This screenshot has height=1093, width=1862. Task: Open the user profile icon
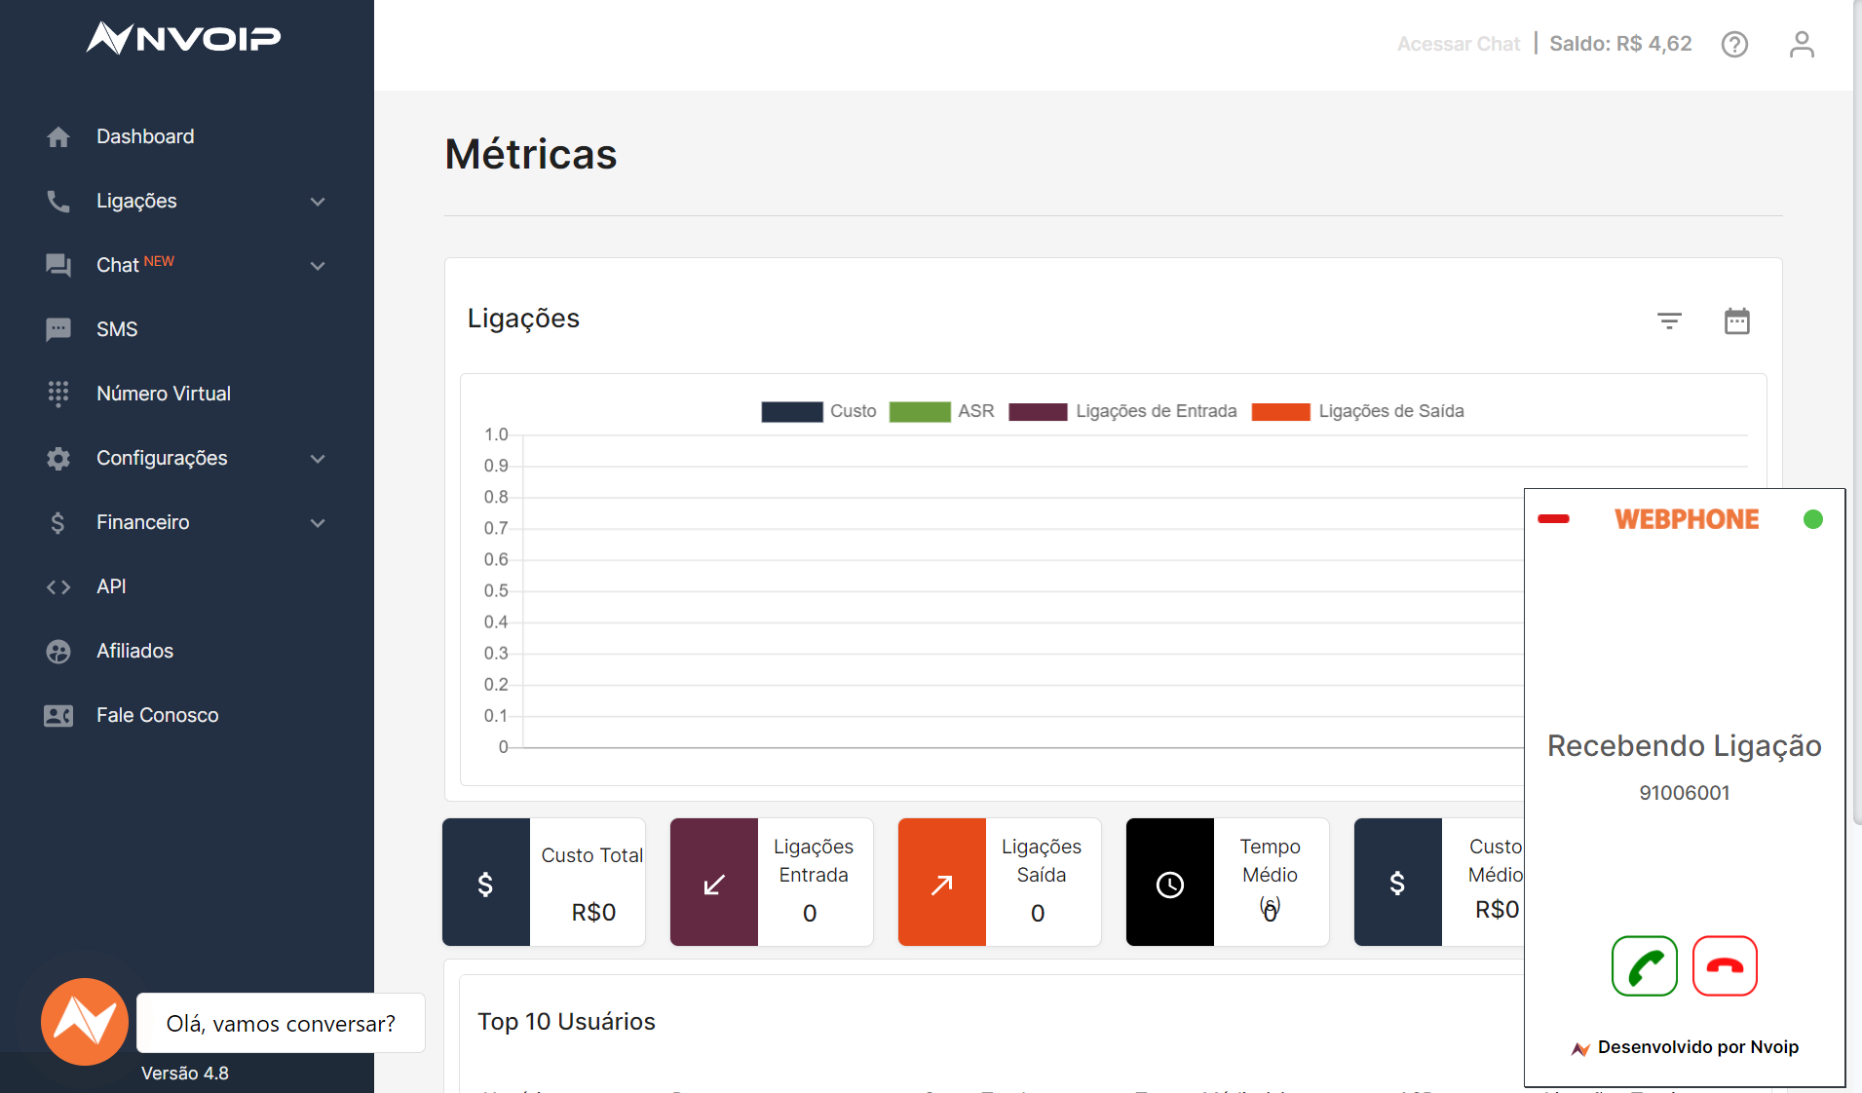click(x=1802, y=44)
